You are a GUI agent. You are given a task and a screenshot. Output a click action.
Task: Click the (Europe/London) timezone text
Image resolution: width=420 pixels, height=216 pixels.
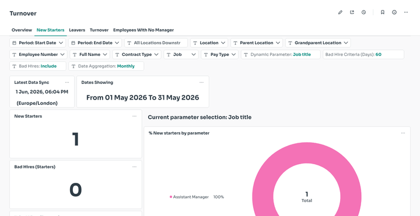(x=37, y=103)
